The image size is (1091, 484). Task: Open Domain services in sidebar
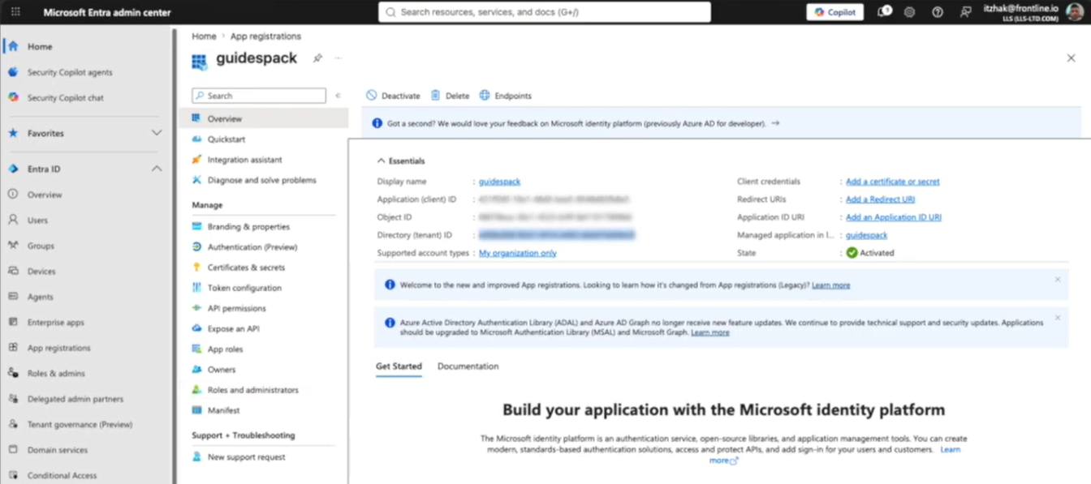click(57, 450)
